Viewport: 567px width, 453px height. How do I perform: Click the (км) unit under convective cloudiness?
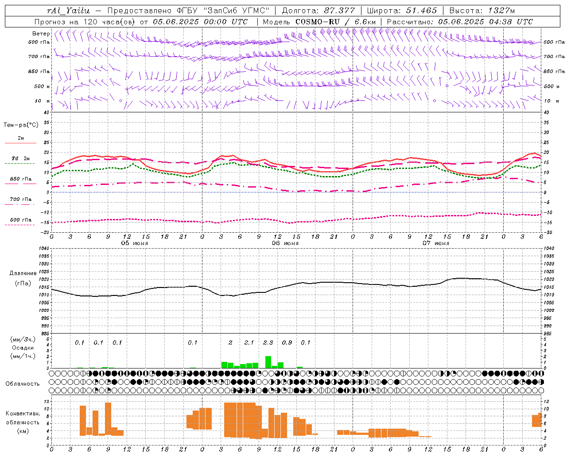click(23, 431)
